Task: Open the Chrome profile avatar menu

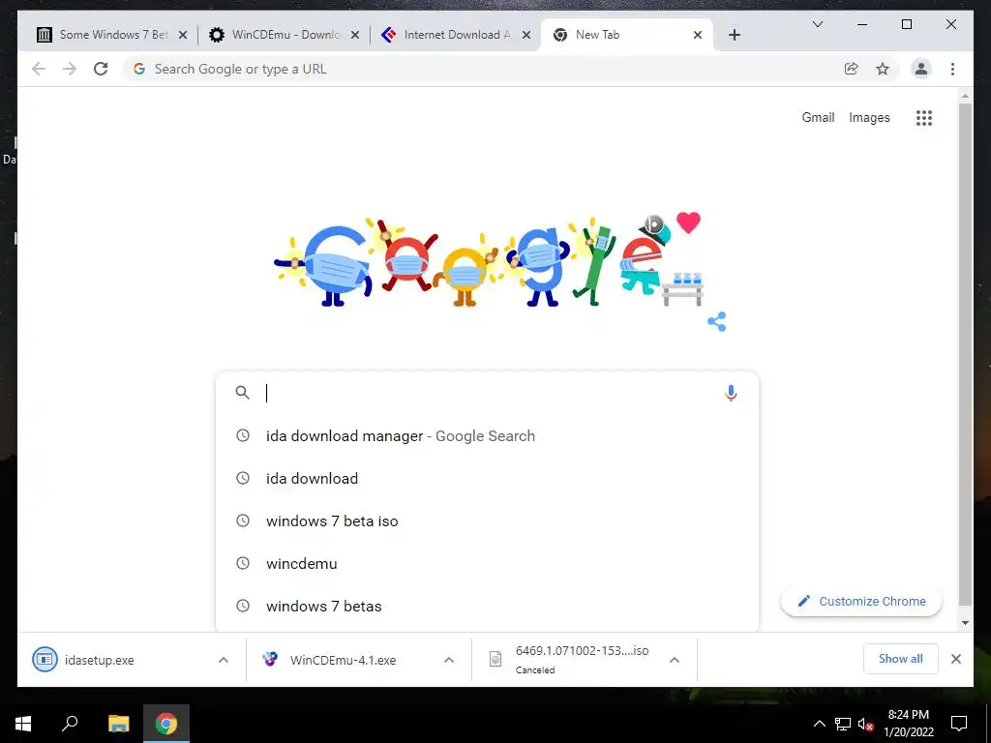Action: tap(921, 69)
